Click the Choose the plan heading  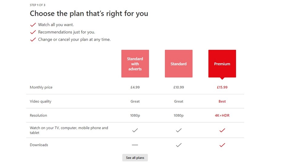point(89,14)
